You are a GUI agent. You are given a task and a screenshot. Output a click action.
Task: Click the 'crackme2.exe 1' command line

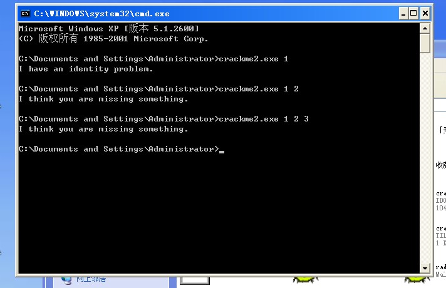coord(153,59)
